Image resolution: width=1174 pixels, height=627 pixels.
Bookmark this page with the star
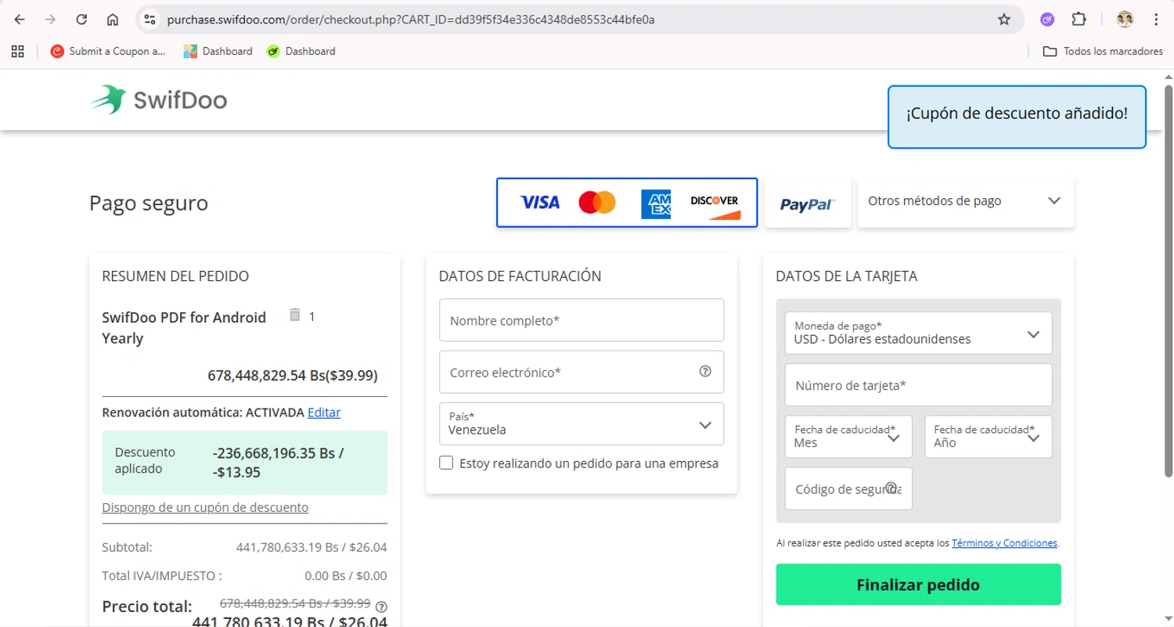[1004, 20]
